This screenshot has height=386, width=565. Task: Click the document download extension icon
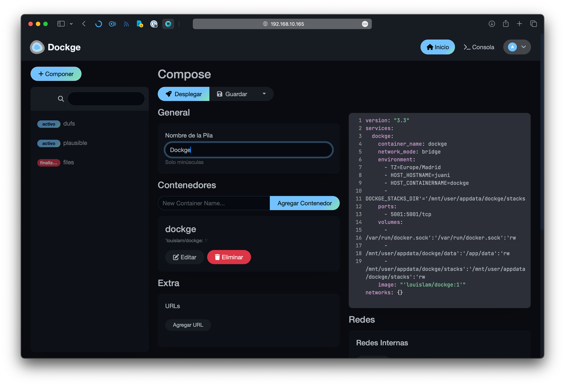click(x=140, y=24)
